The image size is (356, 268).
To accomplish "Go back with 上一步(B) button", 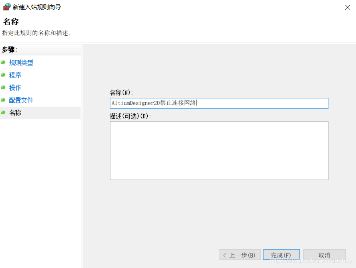I will (x=240, y=255).
